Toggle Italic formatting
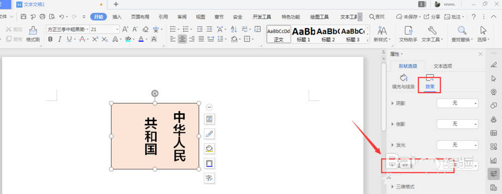The width and height of the screenshot is (502, 194). (60, 39)
